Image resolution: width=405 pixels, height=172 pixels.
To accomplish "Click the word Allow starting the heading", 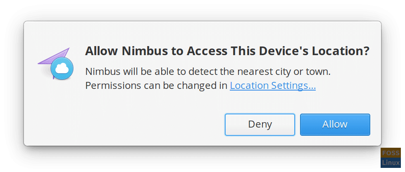I will (x=102, y=51).
